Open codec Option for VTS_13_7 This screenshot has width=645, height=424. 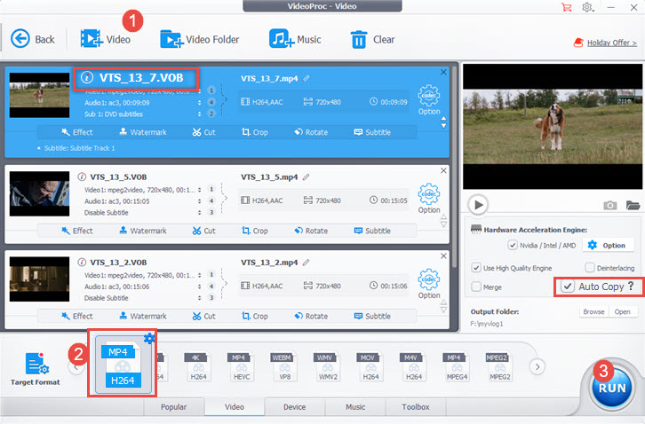(x=429, y=100)
